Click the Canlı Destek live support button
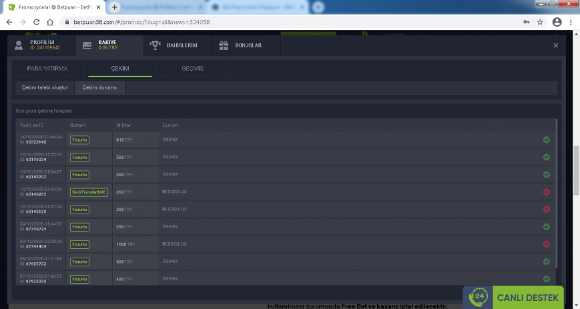 tap(513, 297)
